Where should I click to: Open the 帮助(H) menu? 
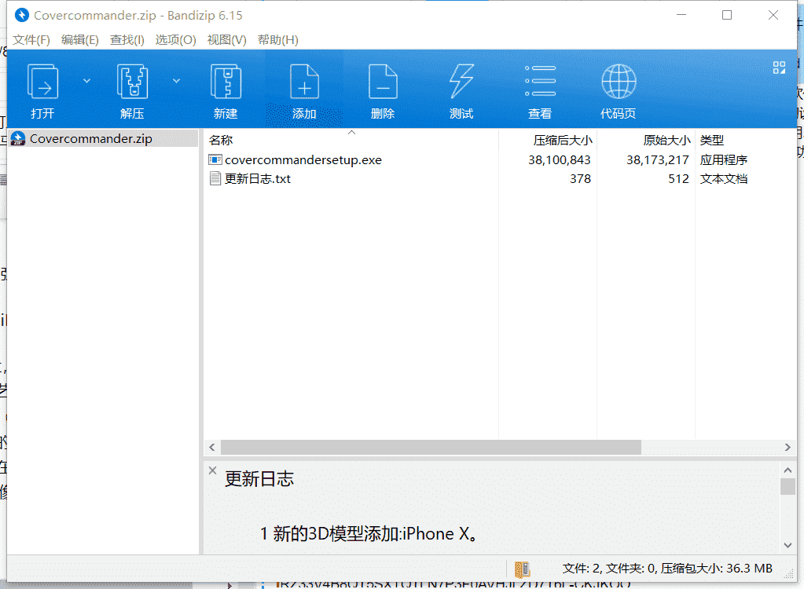(278, 40)
